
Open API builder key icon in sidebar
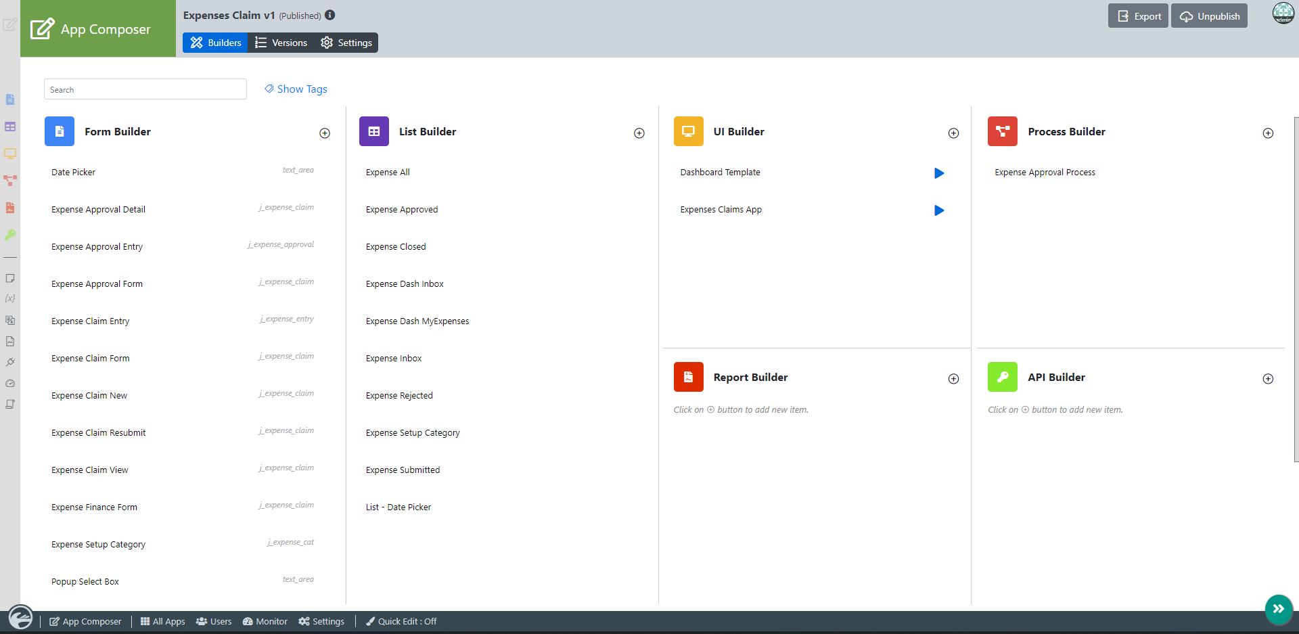click(x=10, y=235)
